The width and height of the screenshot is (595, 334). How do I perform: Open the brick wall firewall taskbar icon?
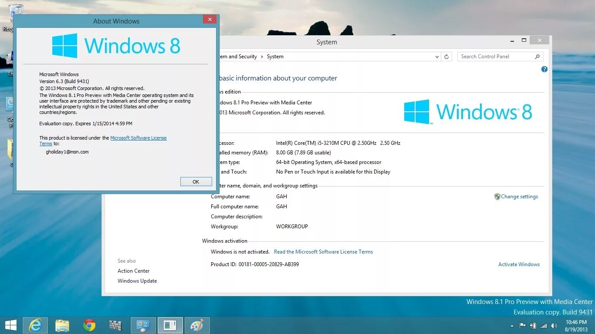point(115,325)
